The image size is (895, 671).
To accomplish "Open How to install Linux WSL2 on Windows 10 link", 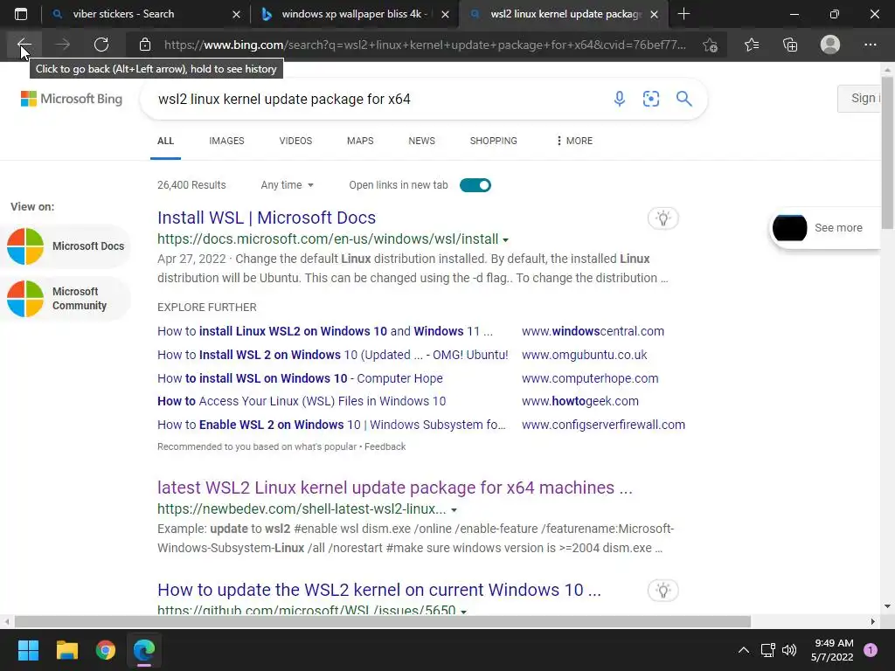I will click(325, 331).
